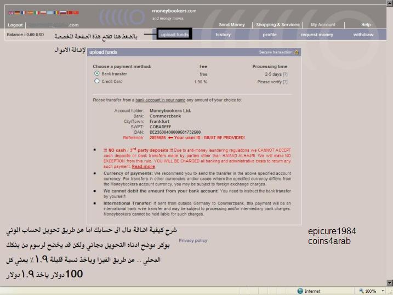
Task: Click the zoom magnifier icon in status bar
Action: [x=361, y=291]
